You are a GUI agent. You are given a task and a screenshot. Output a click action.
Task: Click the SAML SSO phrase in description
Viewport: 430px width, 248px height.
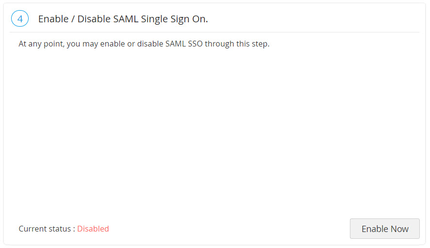pyautogui.click(x=185, y=44)
